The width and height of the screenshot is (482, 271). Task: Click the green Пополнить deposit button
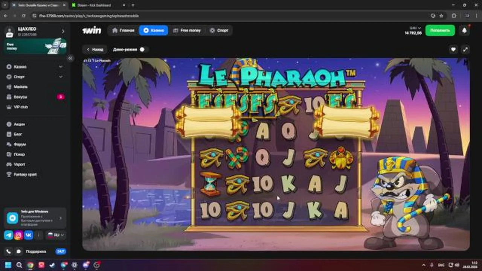pyautogui.click(x=440, y=30)
